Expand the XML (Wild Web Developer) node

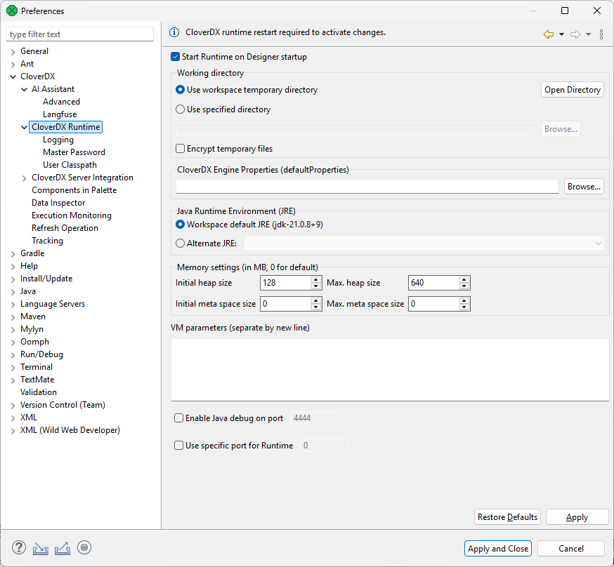(x=13, y=431)
